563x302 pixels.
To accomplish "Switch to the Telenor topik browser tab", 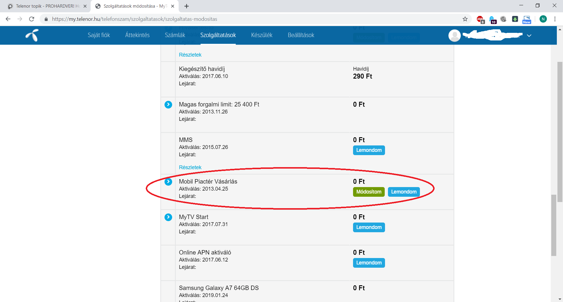I will pyautogui.click(x=47, y=6).
